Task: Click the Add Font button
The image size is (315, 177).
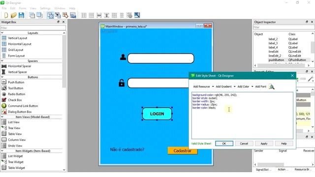Action: pyautogui.click(x=260, y=87)
